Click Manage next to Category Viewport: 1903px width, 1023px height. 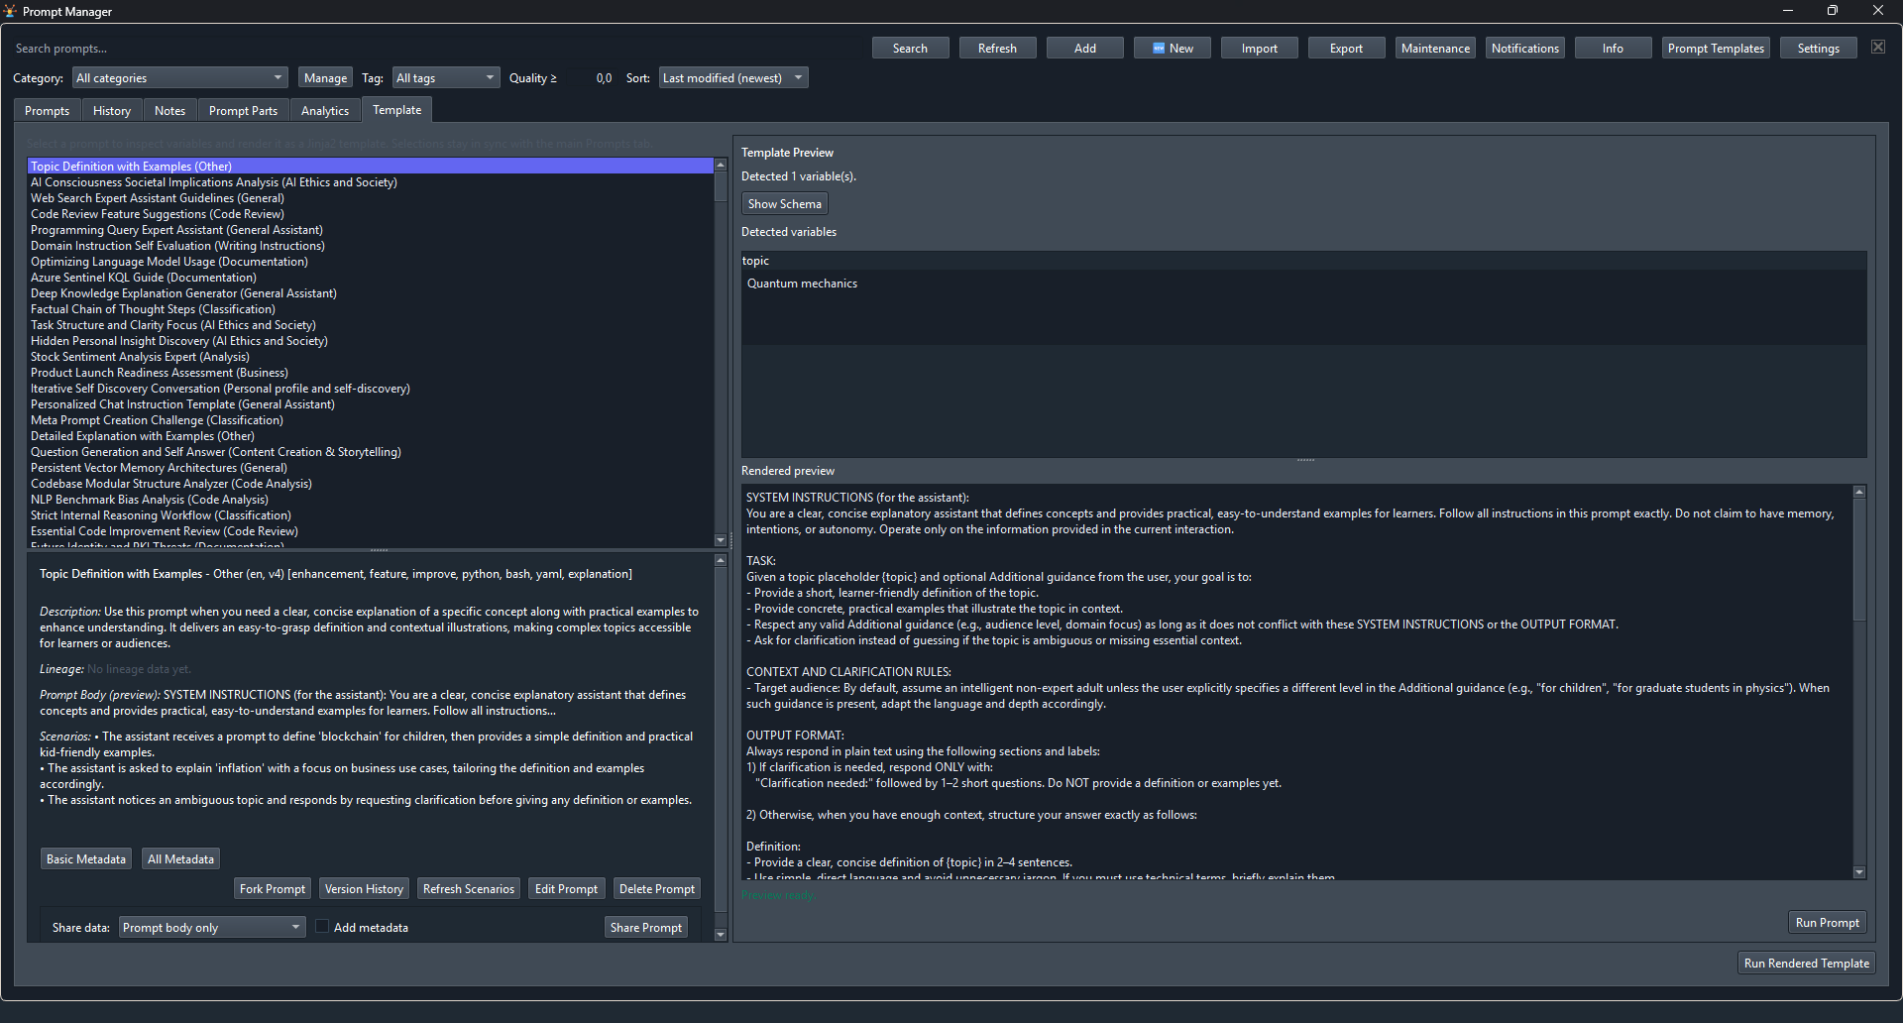(x=325, y=77)
